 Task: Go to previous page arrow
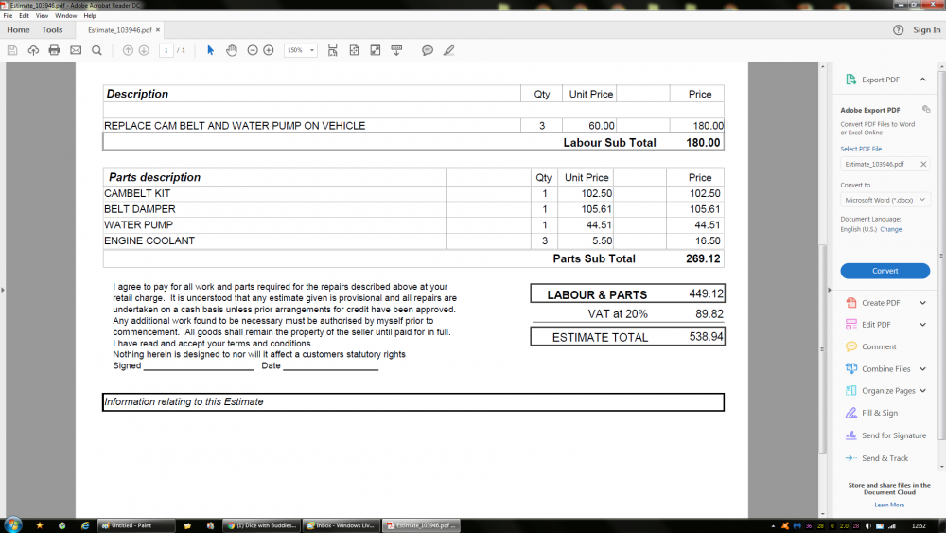128,51
